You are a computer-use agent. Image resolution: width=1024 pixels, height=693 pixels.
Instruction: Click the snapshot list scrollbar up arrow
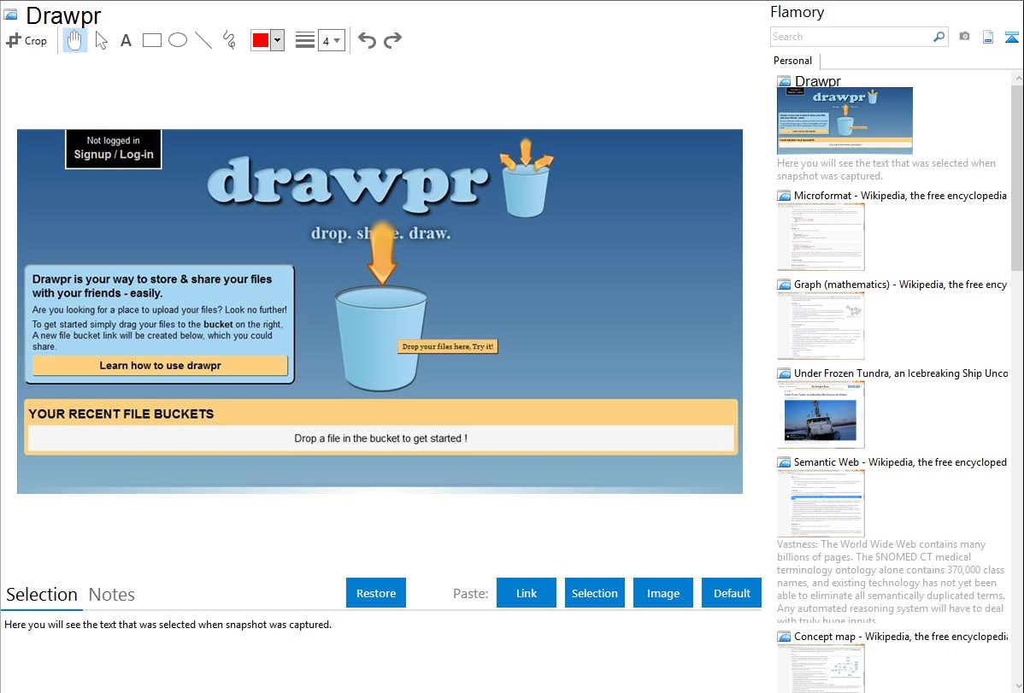(x=1017, y=78)
